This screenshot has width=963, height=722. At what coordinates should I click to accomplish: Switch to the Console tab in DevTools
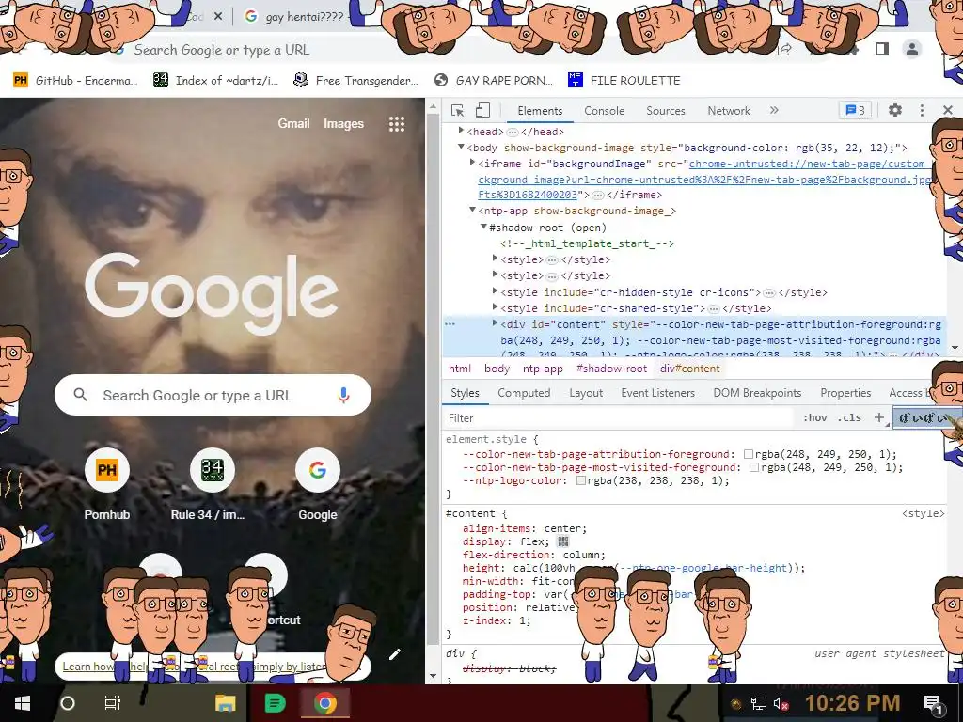tap(605, 111)
